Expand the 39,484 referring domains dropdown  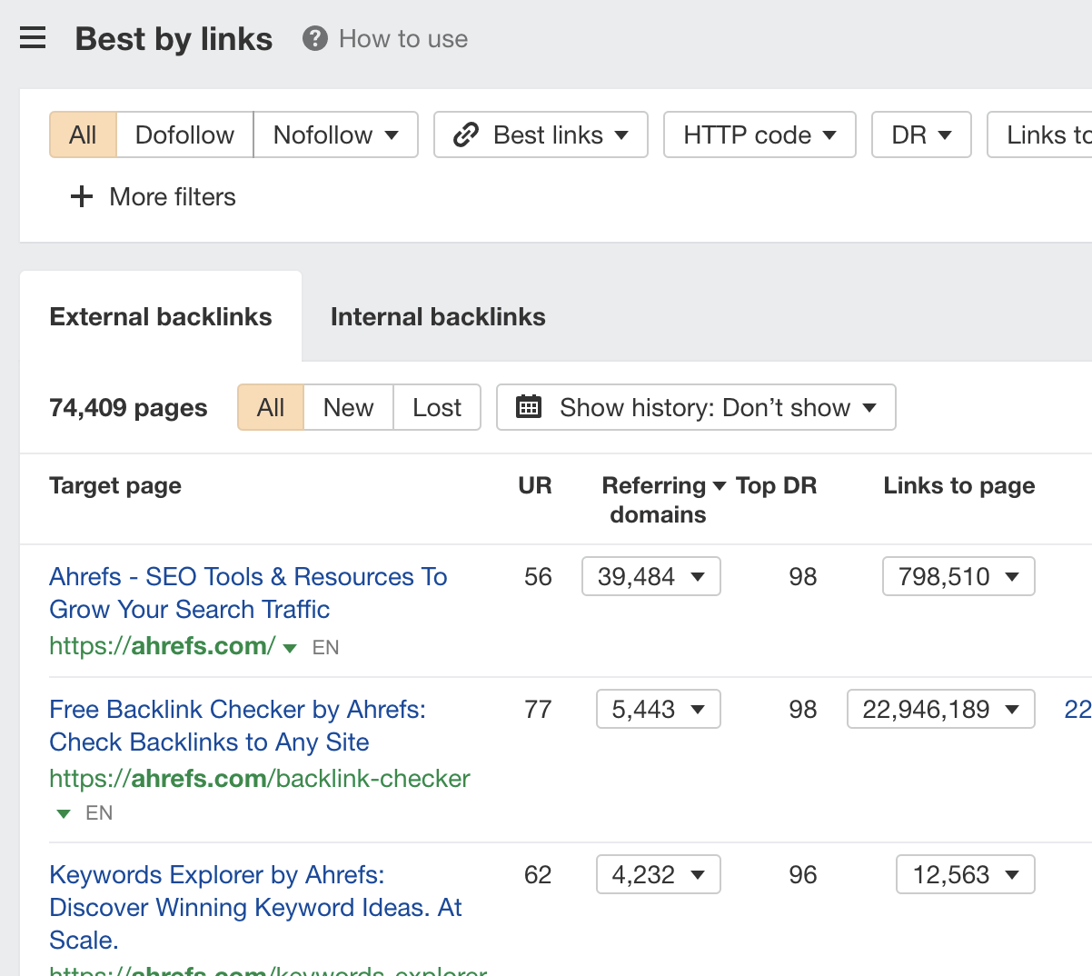click(x=650, y=576)
